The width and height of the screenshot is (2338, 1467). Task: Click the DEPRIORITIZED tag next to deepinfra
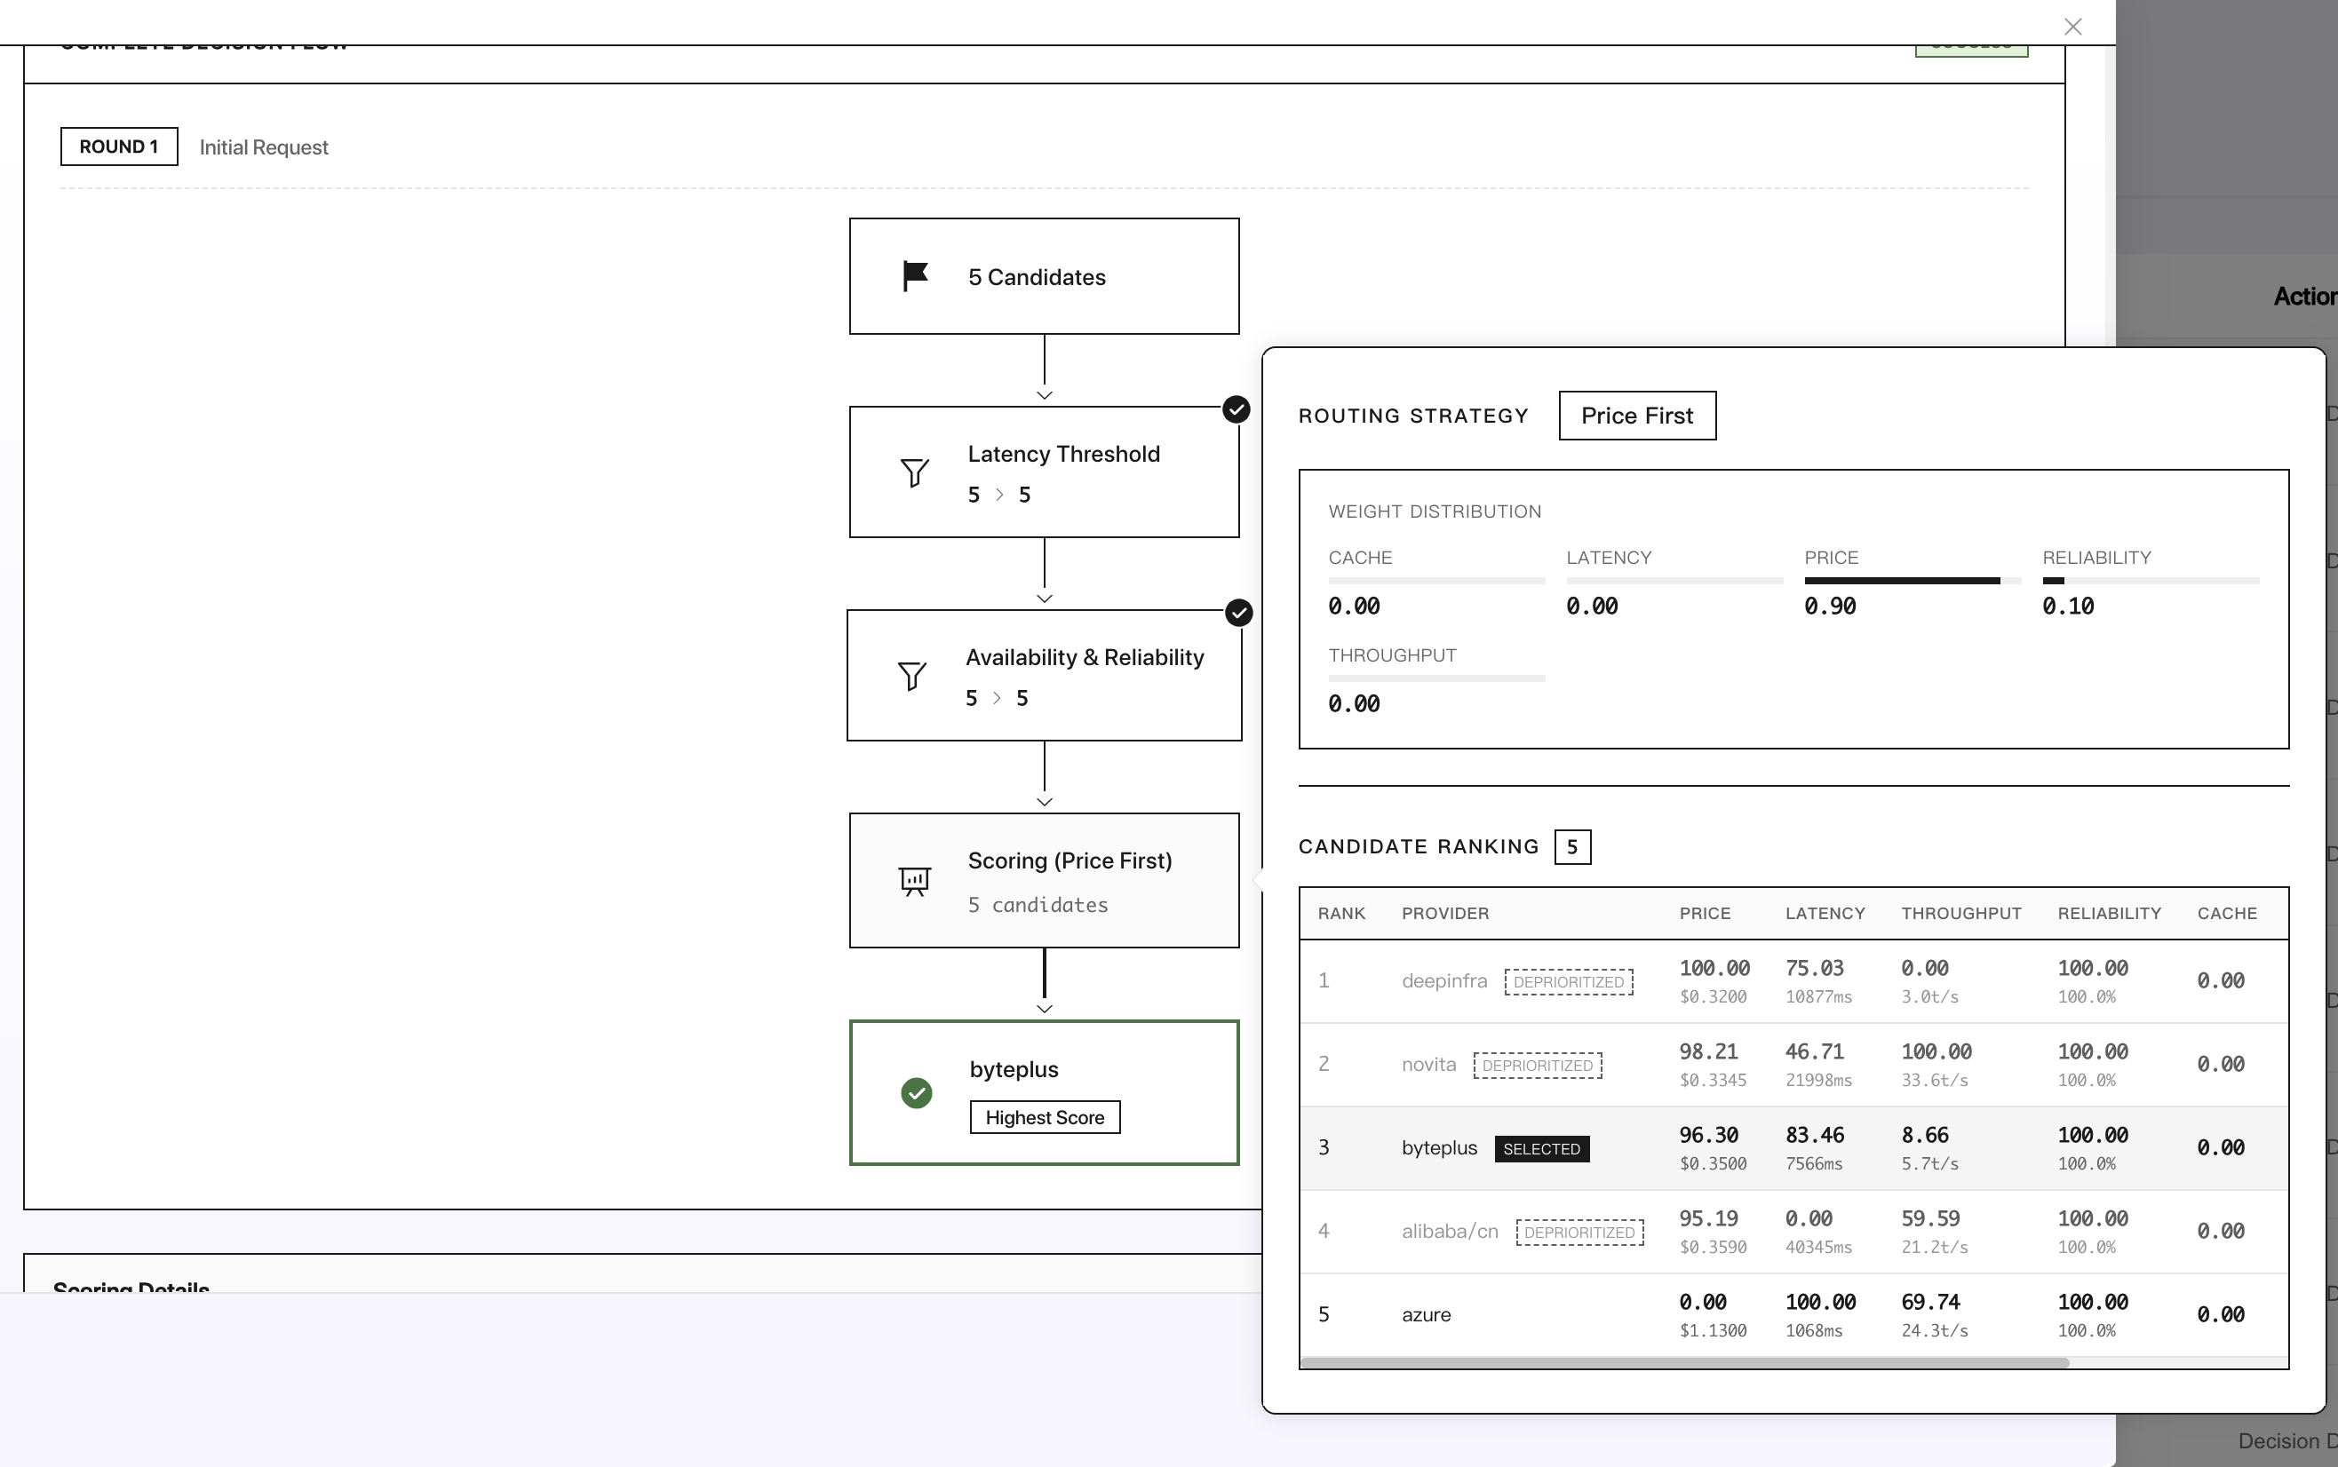[1569, 982]
